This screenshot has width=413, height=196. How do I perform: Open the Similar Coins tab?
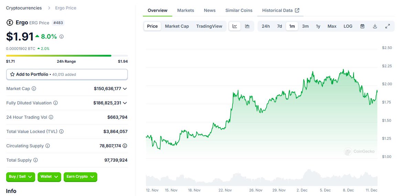[x=239, y=10]
